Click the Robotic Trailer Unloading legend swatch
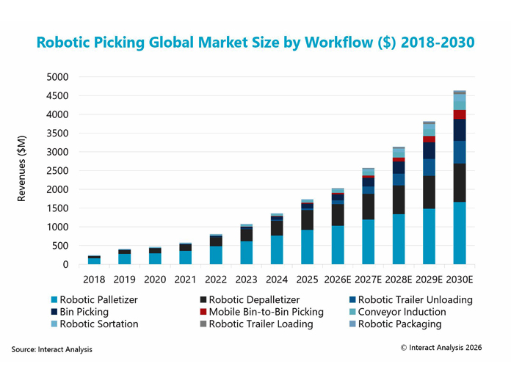The width and height of the screenshot is (511, 383). (352, 299)
